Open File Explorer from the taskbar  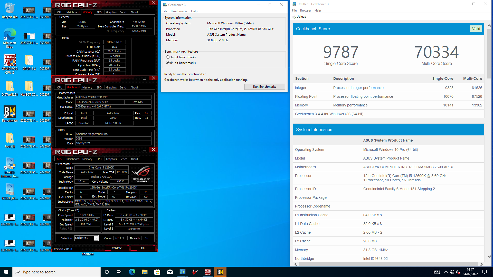click(145, 272)
